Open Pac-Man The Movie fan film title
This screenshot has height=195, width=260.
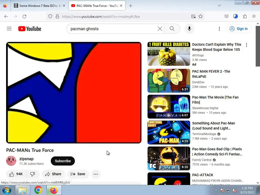click(x=215, y=100)
